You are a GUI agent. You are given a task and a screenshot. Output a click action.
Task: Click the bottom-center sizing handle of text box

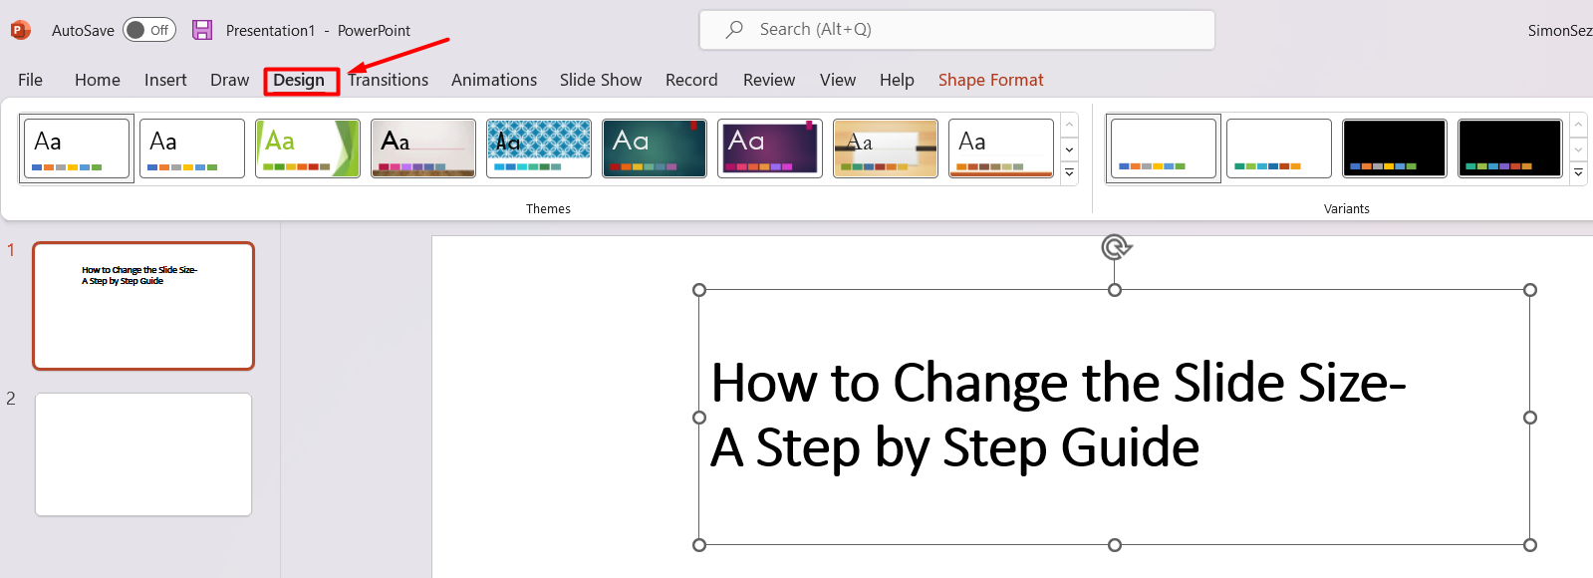click(x=1115, y=545)
